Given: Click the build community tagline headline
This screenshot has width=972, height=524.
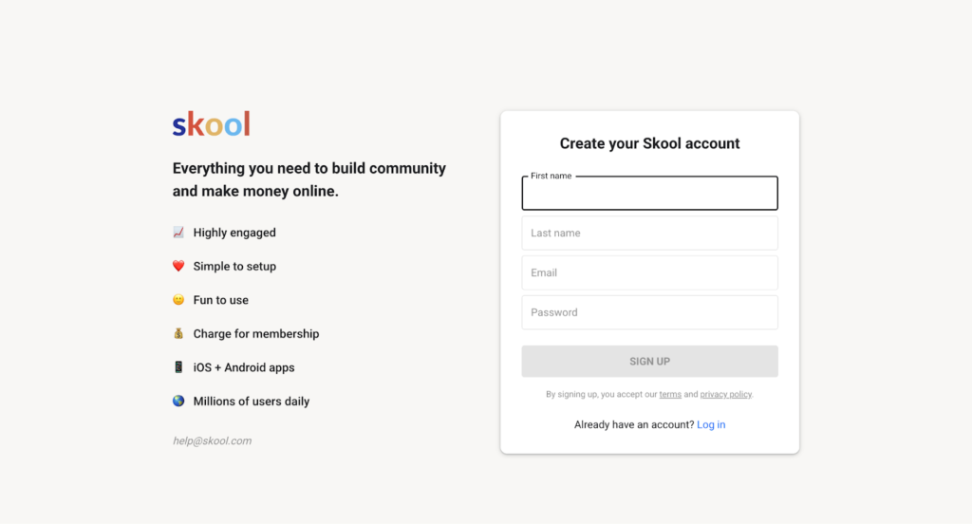Looking at the screenshot, I should click(x=309, y=179).
